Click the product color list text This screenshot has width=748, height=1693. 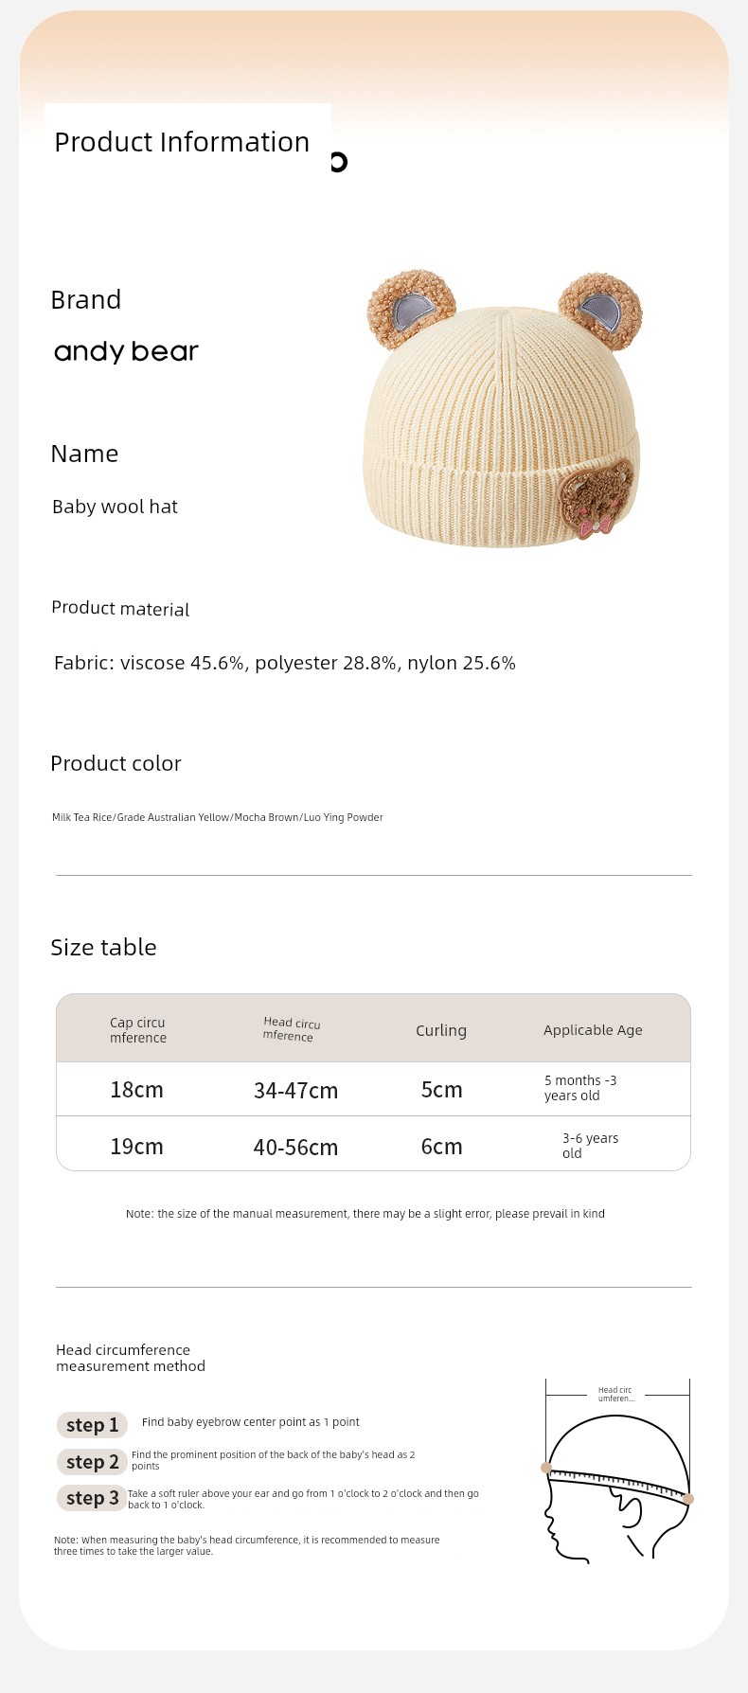(218, 817)
